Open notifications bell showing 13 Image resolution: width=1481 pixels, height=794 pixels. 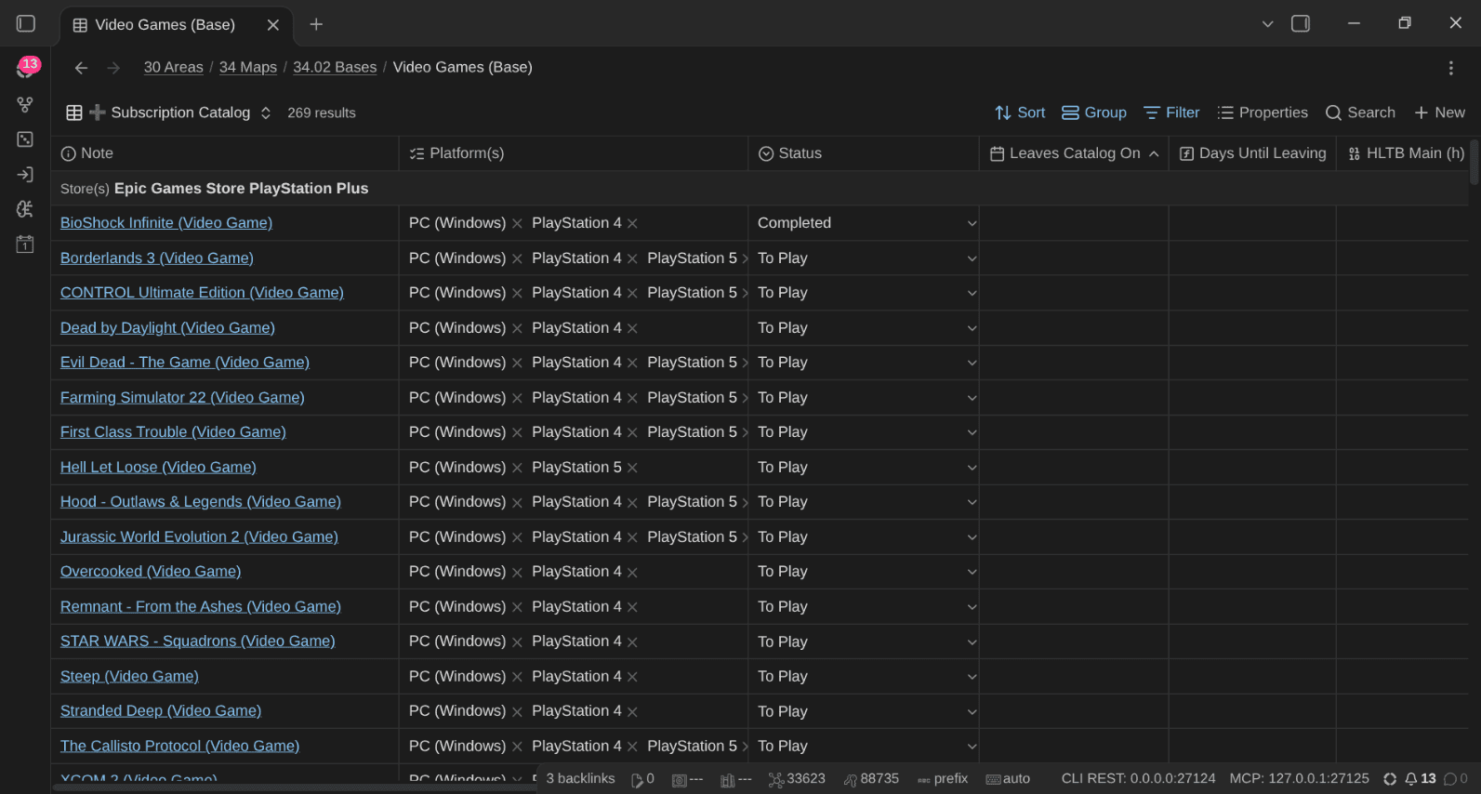[x=1420, y=779]
